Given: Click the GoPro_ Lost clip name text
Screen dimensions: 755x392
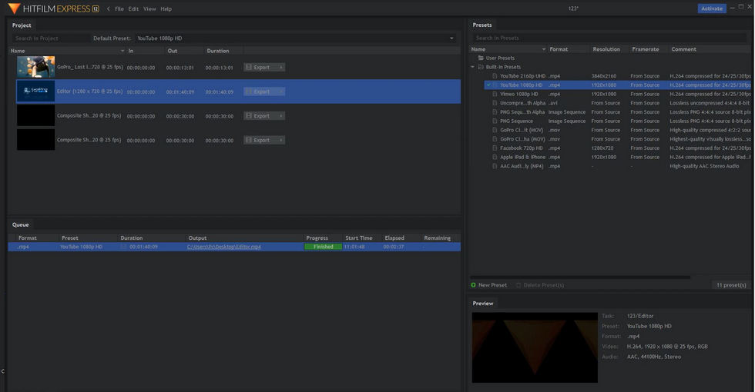Looking at the screenshot, I should pos(90,68).
